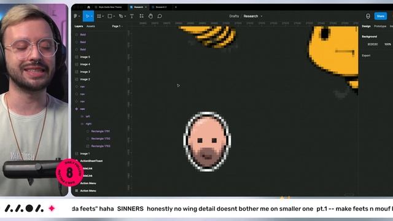Edit the Background 100% opacity field

[387, 44]
